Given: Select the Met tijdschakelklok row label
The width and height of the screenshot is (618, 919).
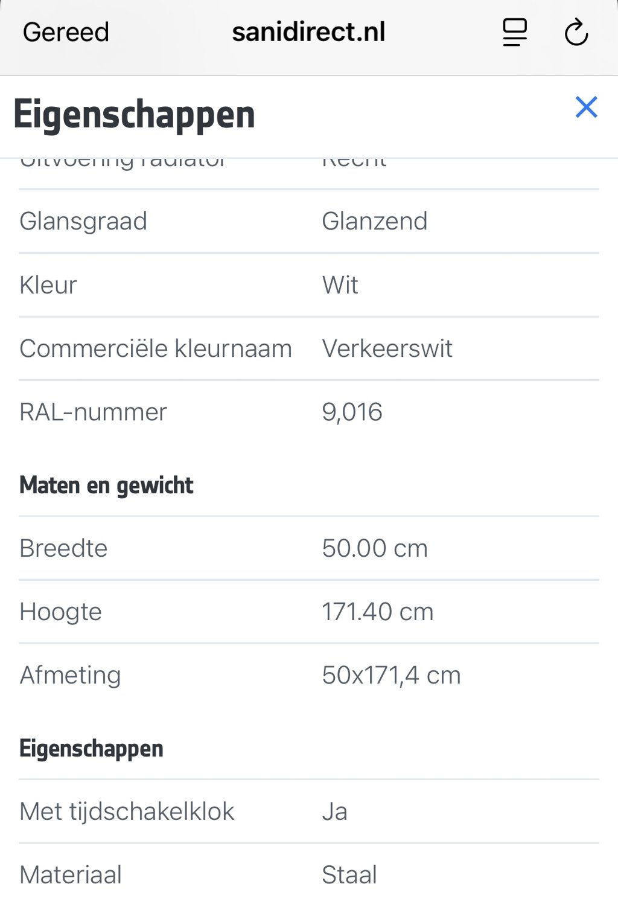Looking at the screenshot, I should tap(127, 812).
